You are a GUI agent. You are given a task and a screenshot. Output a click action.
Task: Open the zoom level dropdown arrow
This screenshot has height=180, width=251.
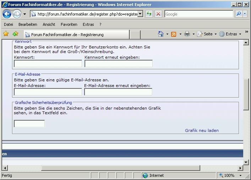pyautogui.click(x=241, y=175)
